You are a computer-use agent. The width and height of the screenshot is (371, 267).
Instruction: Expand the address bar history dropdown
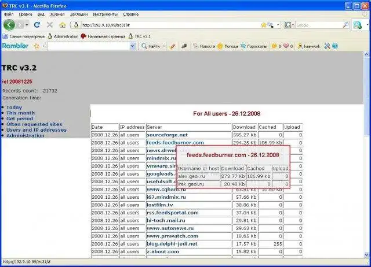pyautogui.click(x=278, y=25)
